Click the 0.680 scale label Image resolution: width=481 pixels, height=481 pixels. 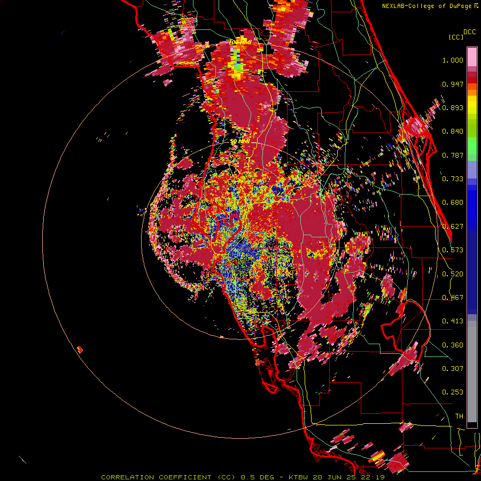[453, 203]
